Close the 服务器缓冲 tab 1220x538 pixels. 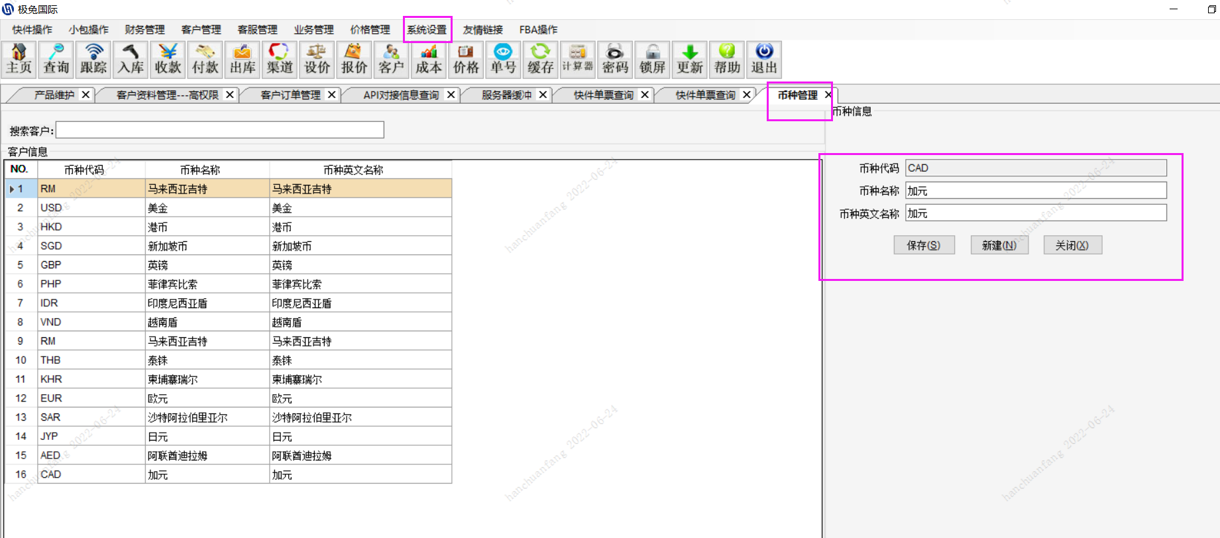point(543,95)
